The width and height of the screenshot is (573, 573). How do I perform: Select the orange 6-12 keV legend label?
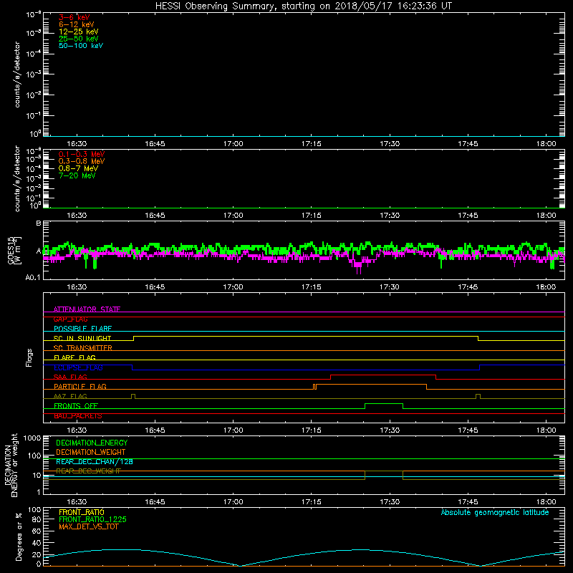click(77, 24)
